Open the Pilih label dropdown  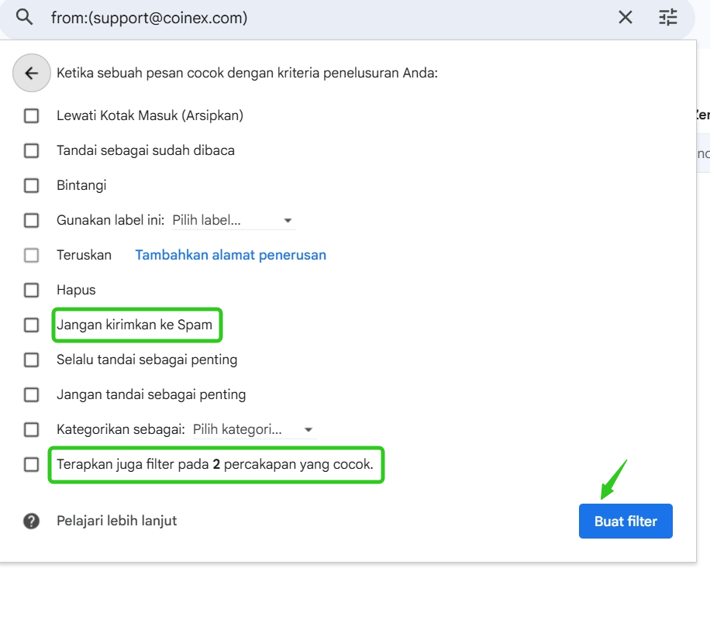click(x=233, y=221)
